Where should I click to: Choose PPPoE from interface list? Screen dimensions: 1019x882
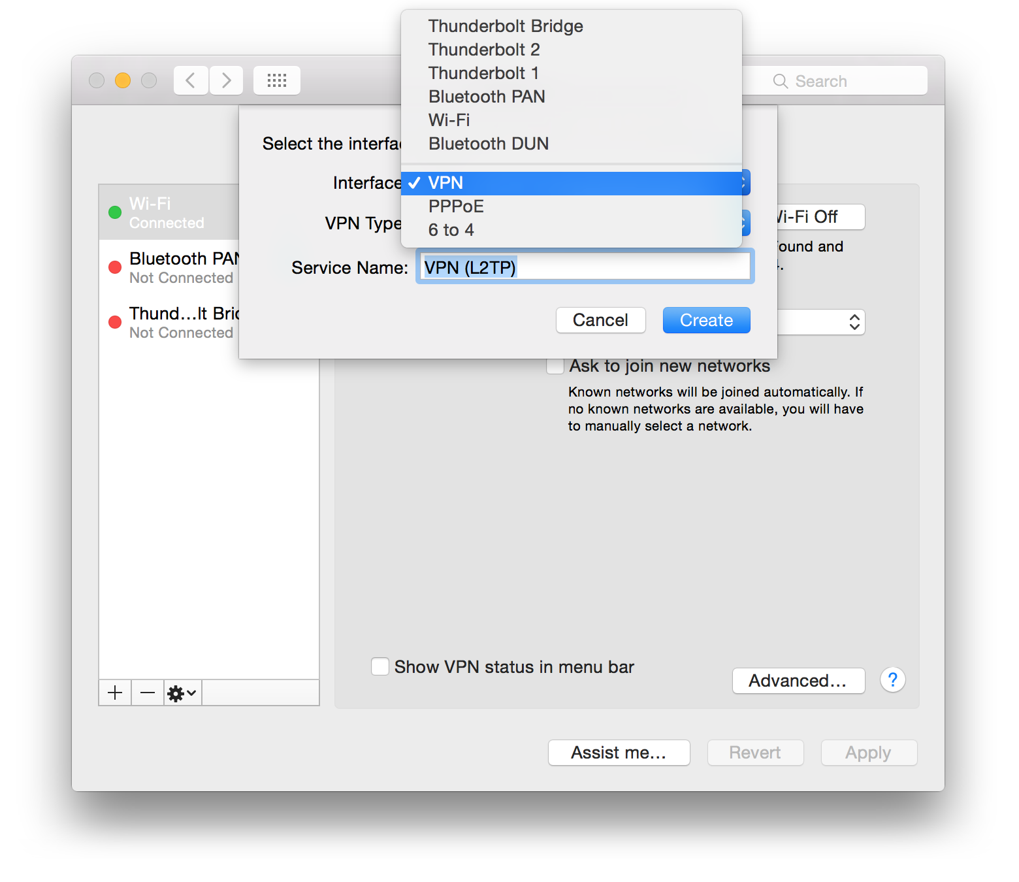(572, 206)
